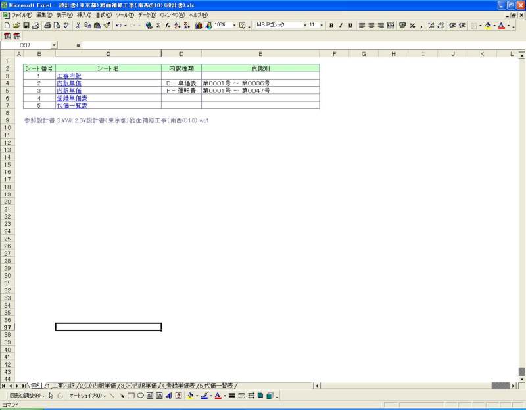This screenshot has height=410, width=526.
Task: Apply font color red A in formatting toolbar
Action: pyautogui.click(x=502, y=26)
